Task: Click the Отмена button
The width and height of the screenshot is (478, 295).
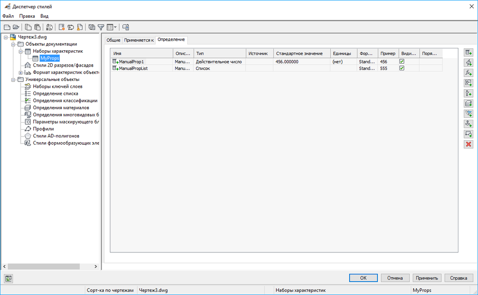Action: click(395, 278)
